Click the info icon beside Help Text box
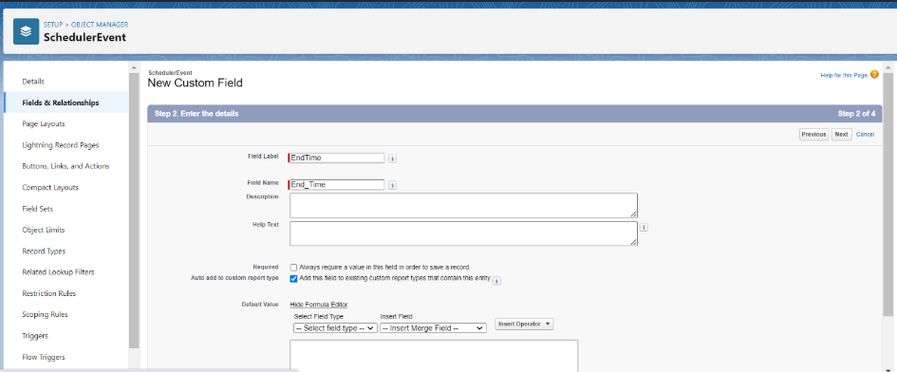The height and width of the screenshot is (372, 897). 644,227
